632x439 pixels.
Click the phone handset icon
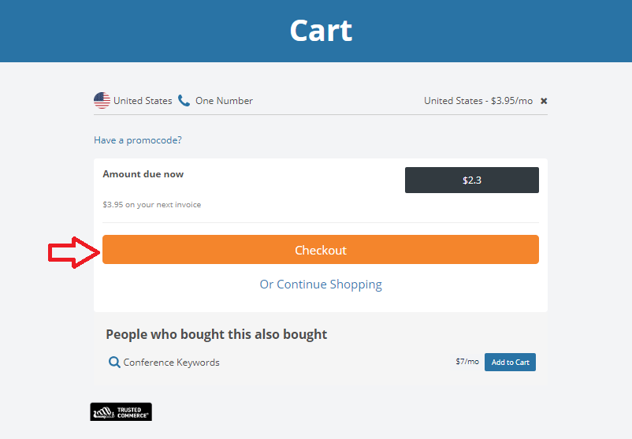coord(184,100)
